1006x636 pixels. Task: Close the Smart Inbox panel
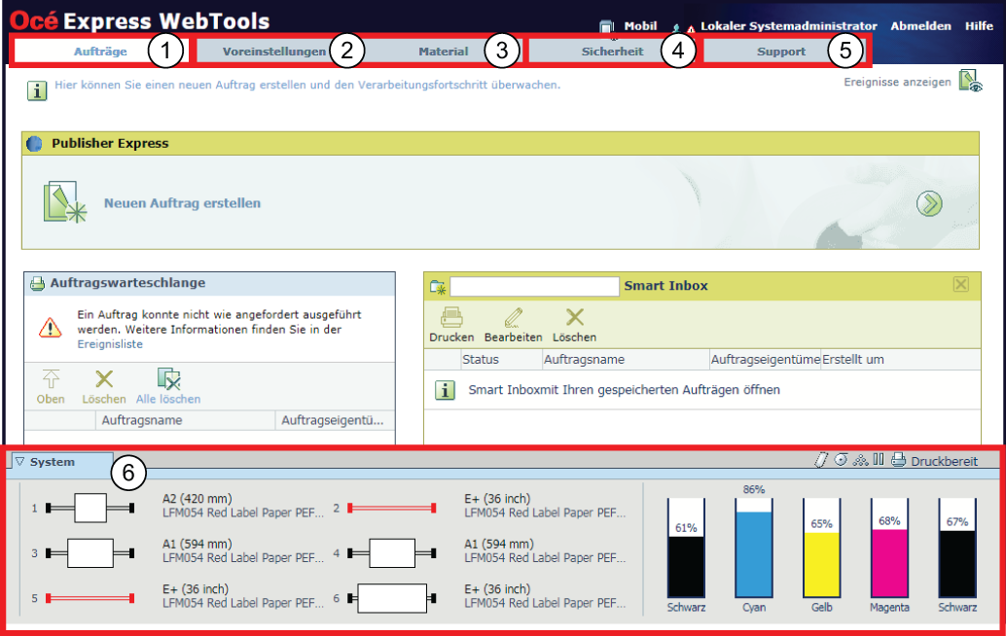coord(960,284)
